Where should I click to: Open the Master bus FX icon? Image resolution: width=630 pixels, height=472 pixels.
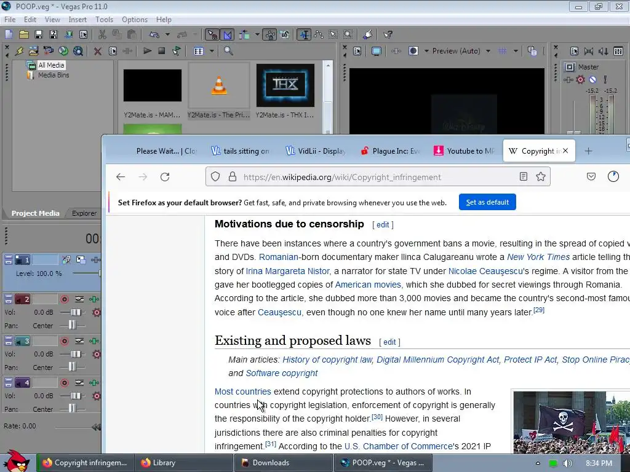(x=568, y=79)
